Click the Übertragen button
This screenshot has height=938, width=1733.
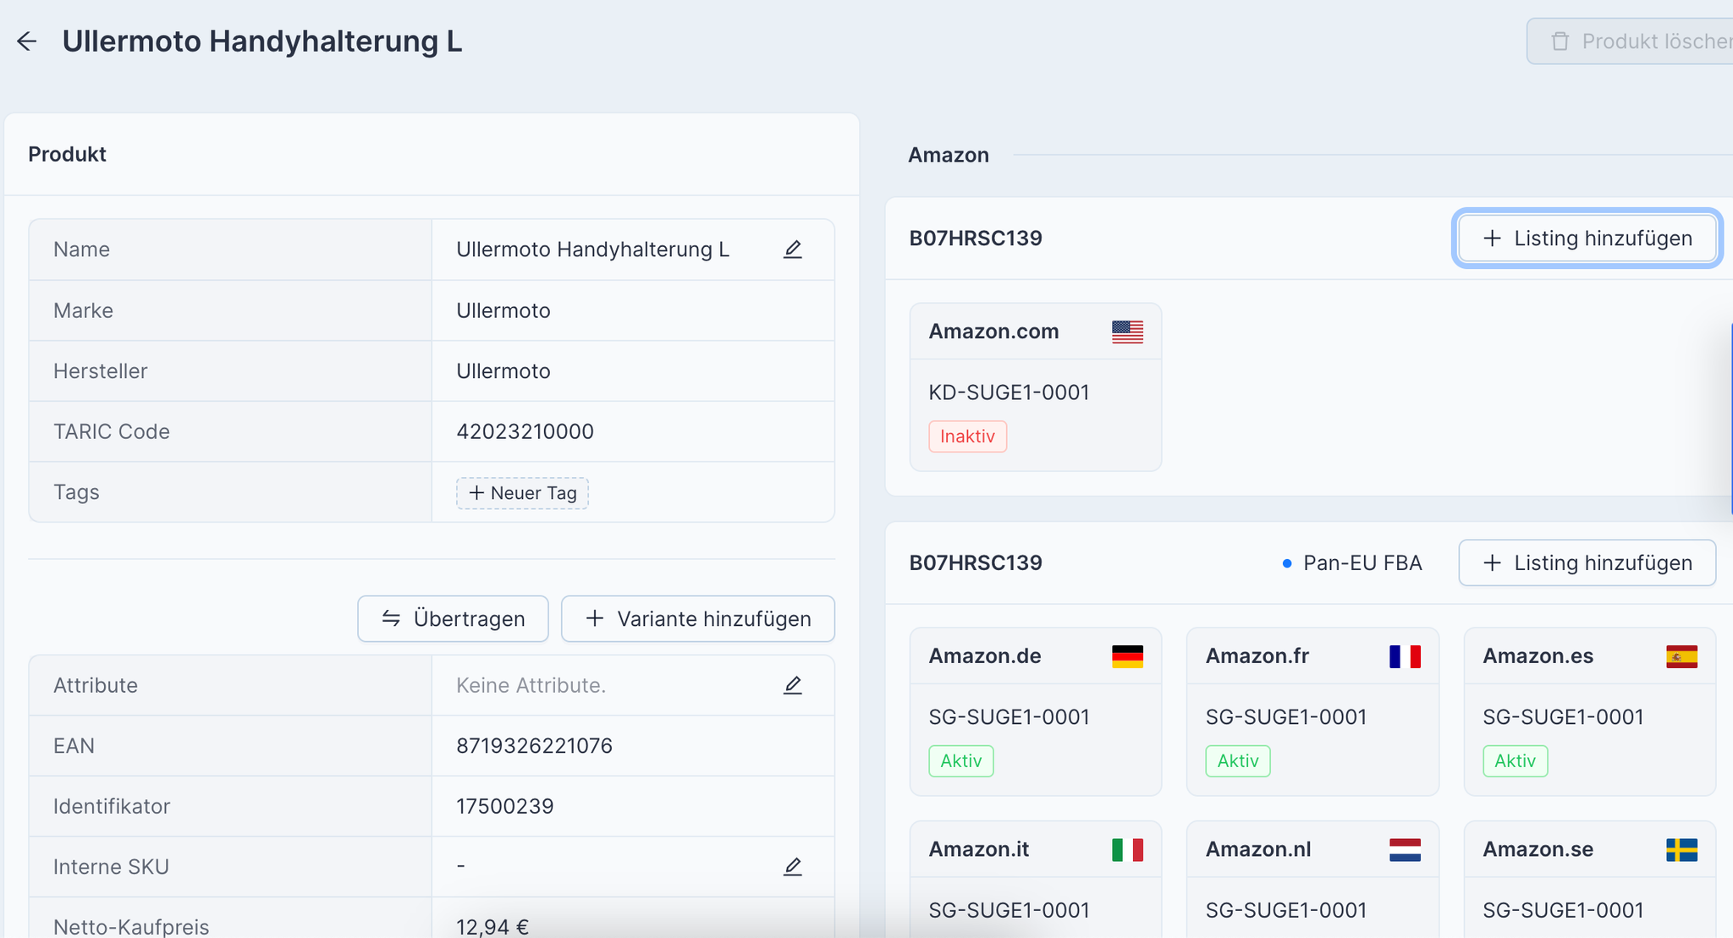point(453,619)
